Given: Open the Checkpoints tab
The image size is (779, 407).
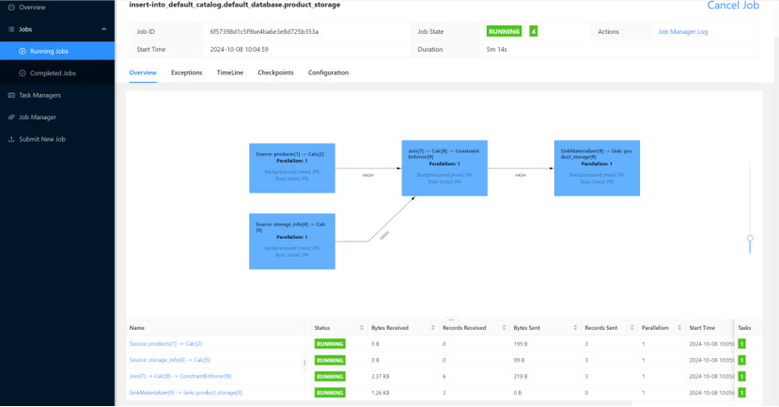Looking at the screenshot, I should tap(275, 72).
